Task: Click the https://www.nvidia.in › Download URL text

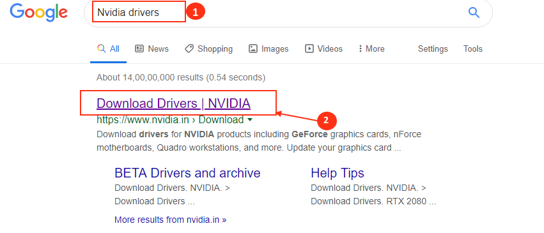Action: point(170,120)
